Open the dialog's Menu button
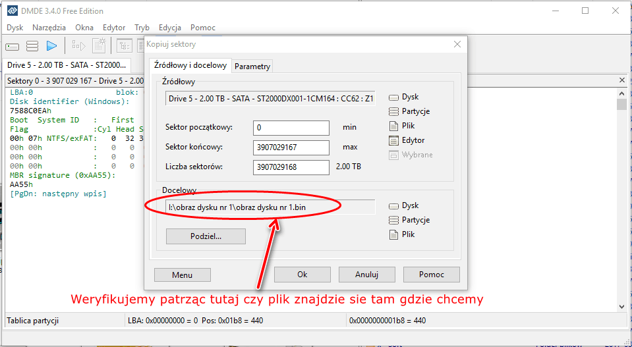 (x=182, y=275)
